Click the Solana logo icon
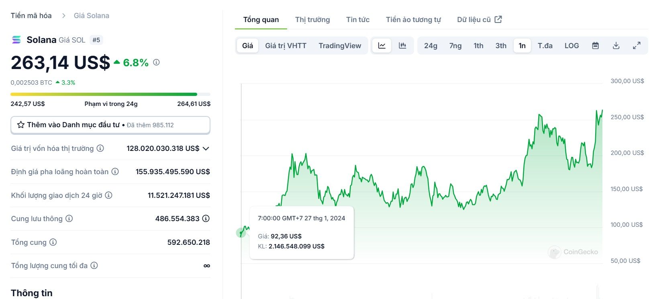651x299 pixels. point(16,40)
